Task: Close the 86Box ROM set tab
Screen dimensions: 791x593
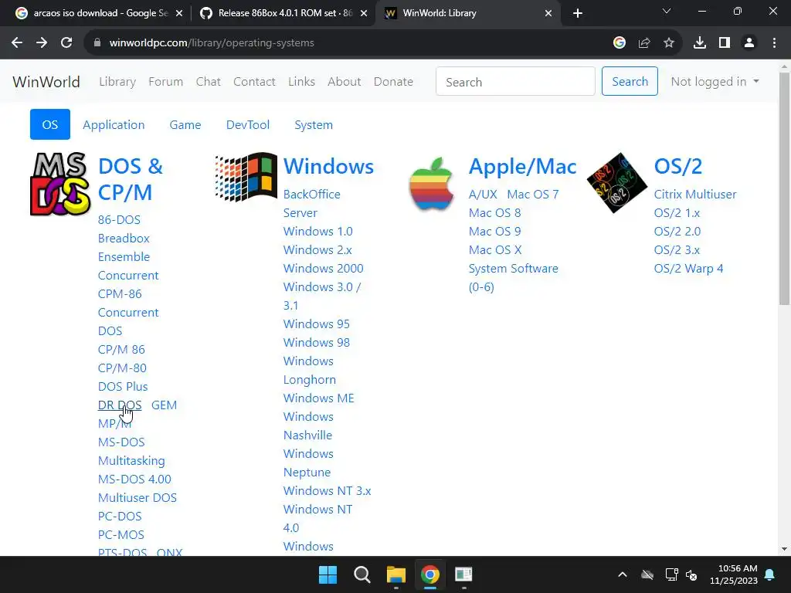Action: [364, 13]
